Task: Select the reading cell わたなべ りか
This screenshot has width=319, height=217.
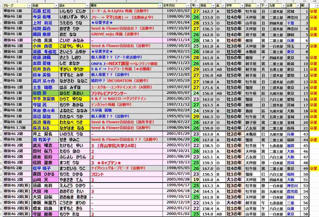Action: (x=74, y=116)
